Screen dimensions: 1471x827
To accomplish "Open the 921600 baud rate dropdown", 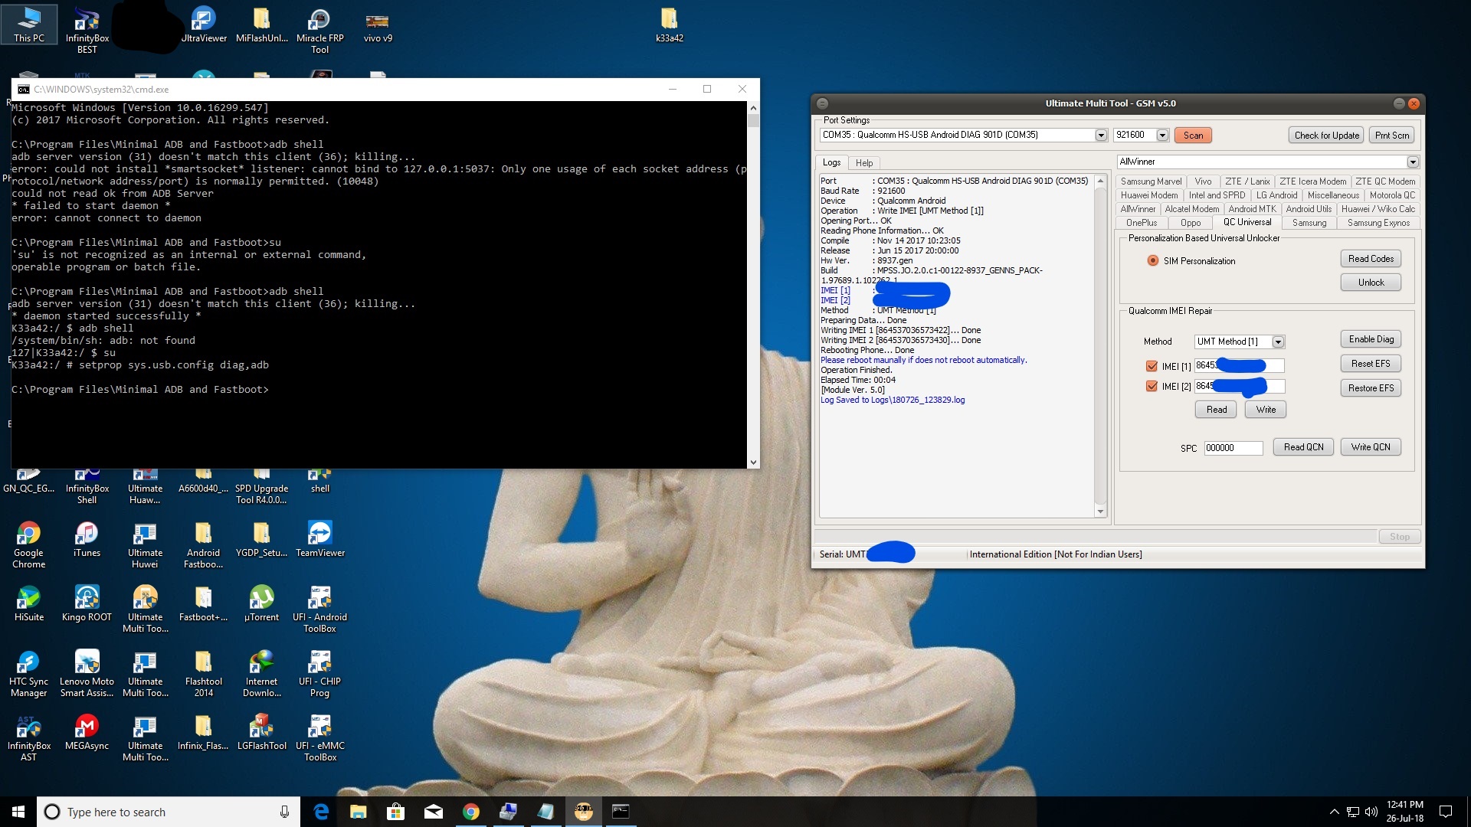I will pos(1162,136).
